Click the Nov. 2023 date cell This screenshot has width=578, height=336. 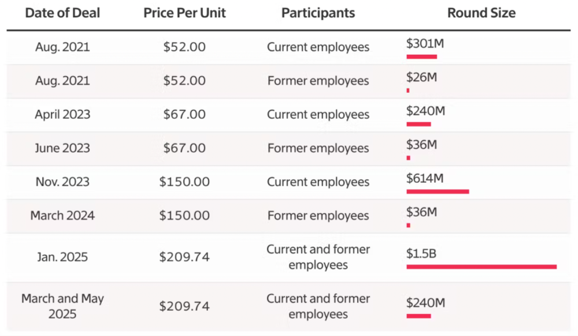tap(62, 182)
